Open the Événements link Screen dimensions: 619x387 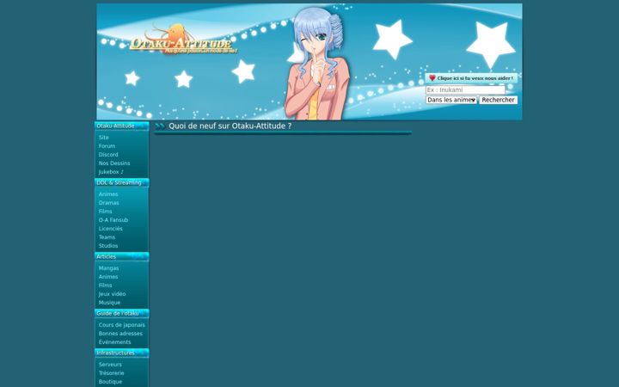[114, 342]
